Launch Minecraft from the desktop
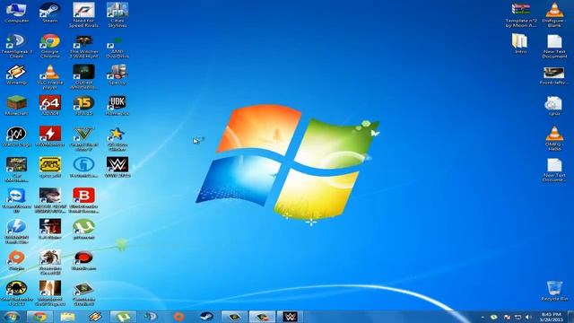 [16, 106]
